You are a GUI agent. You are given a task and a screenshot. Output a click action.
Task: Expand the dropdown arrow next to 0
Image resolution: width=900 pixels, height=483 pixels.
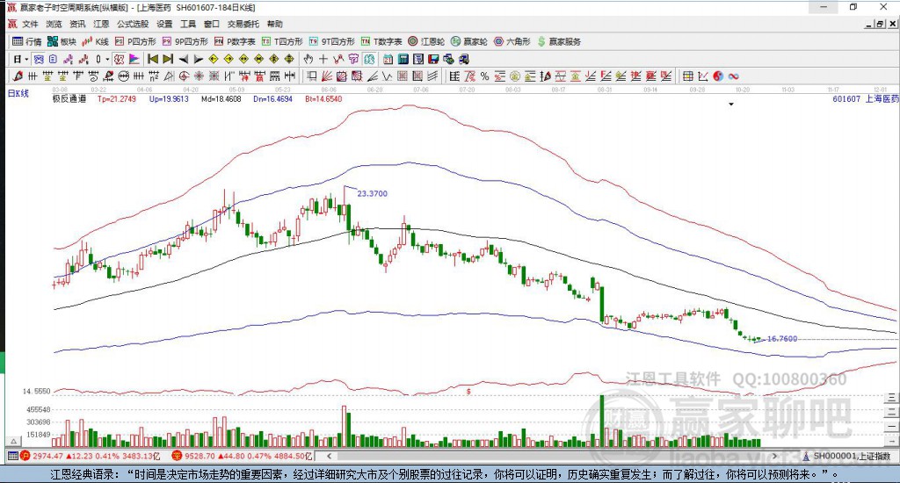pos(107,59)
